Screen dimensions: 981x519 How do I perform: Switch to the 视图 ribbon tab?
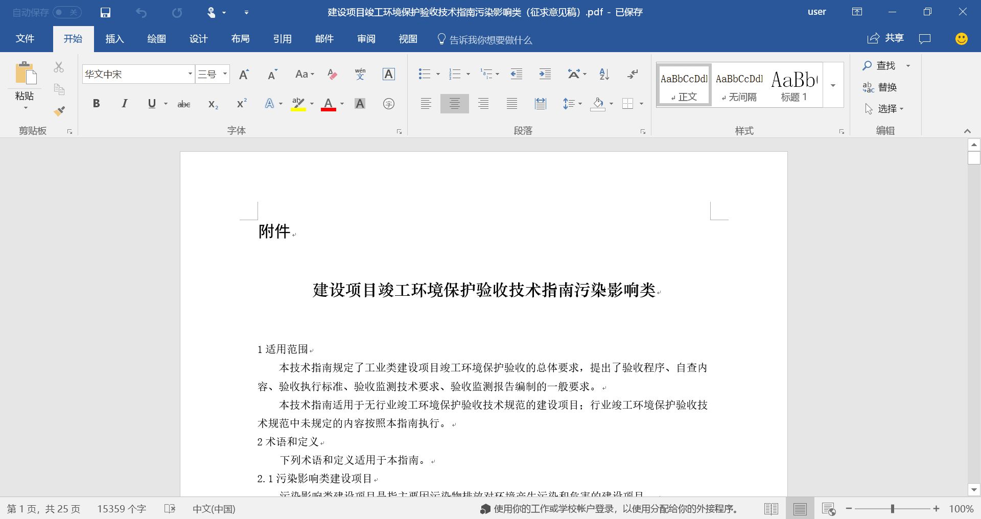408,39
